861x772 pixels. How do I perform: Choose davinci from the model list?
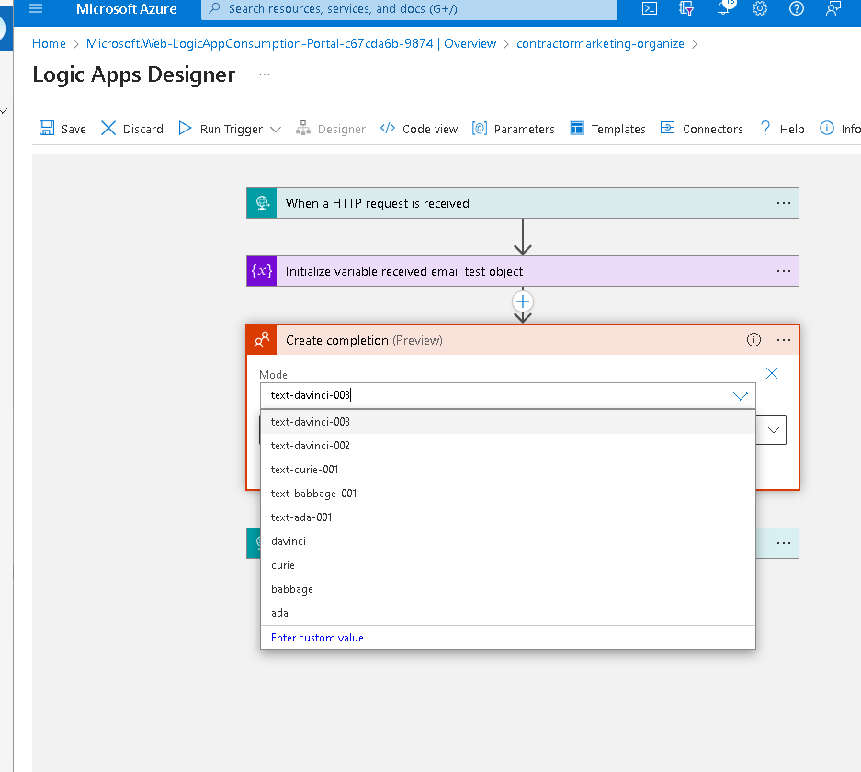tap(508, 541)
